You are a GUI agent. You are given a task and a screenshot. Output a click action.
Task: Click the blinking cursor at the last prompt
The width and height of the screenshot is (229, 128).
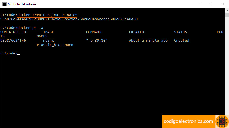(x=19, y=54)
